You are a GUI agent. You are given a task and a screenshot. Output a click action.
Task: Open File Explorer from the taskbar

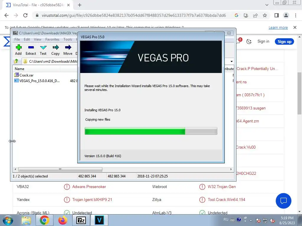coord(26,220)
